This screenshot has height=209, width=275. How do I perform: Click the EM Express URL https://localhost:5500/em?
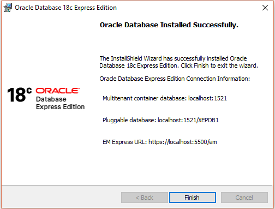pos(160,142)
